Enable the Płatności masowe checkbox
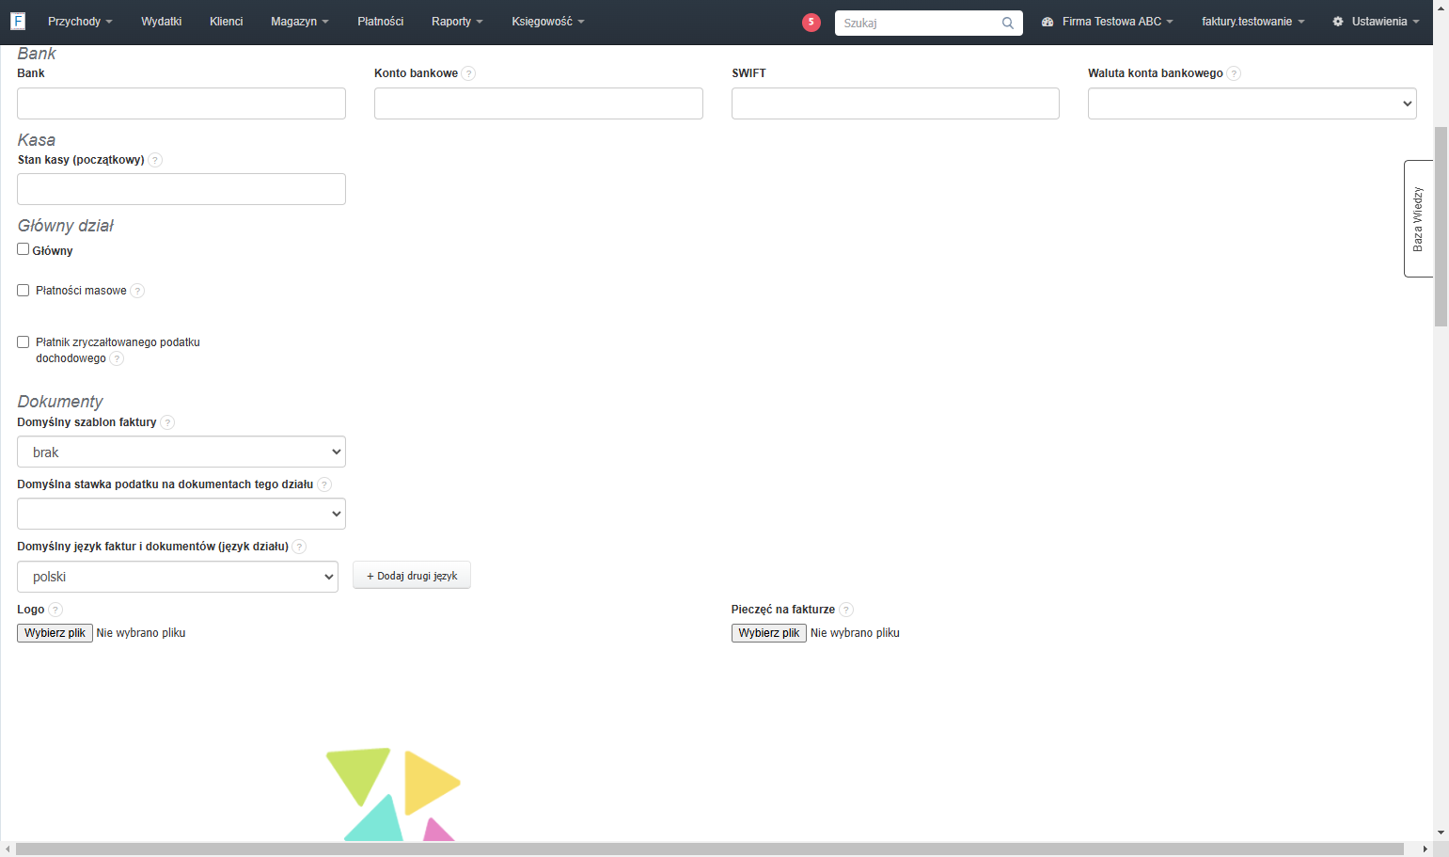The width and height of the screenshot is (1449, 857). (x=24, y=291)
